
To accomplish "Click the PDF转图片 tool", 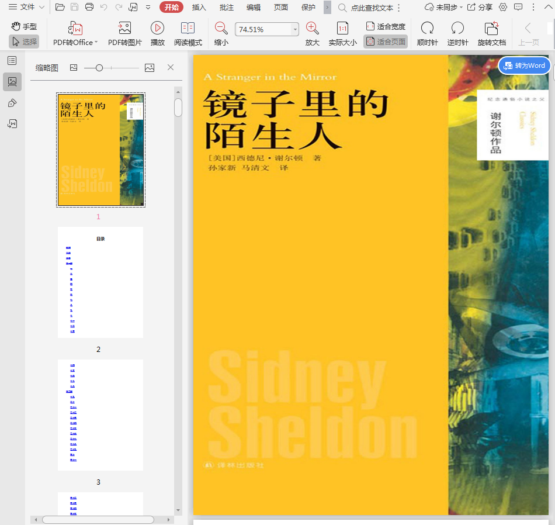I will point(124,34).
